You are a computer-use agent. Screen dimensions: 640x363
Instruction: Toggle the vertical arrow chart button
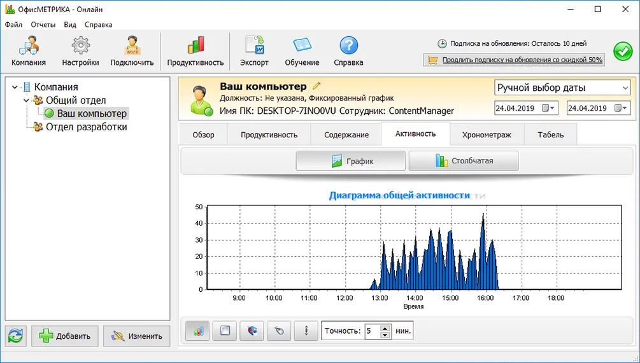(x=306, y=331)
